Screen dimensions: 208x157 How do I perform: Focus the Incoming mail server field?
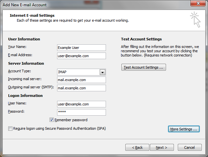point(81,80)
